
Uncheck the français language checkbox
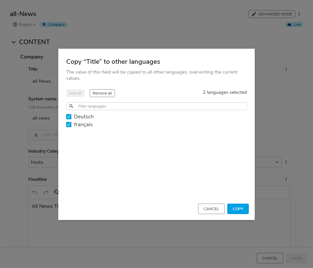pyautogui.click(x=69, y=125)
